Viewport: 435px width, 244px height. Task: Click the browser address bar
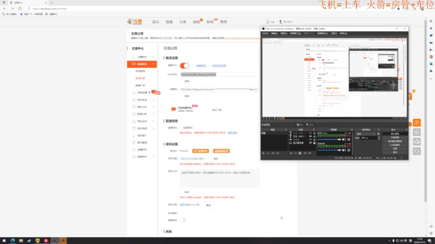[x=208, y=9]
